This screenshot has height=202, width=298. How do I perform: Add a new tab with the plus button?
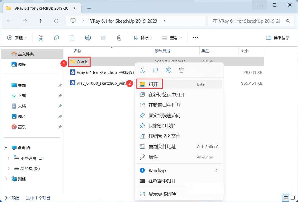[89, 8]
